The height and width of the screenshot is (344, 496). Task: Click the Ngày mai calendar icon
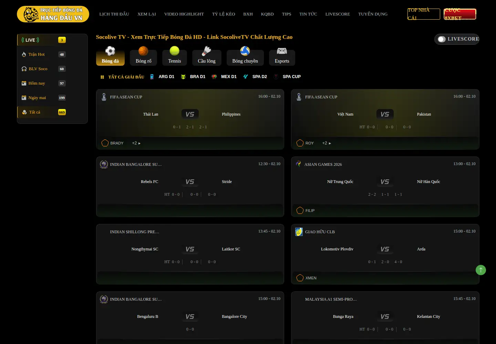point(24,98)
